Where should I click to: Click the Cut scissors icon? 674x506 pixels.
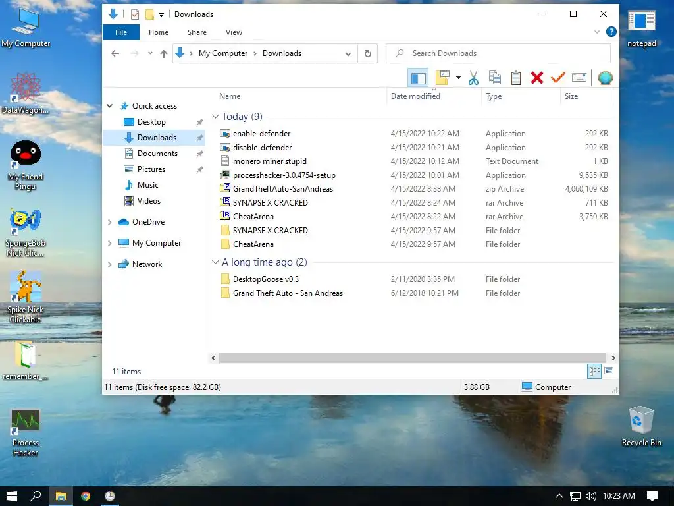(473, 78)
